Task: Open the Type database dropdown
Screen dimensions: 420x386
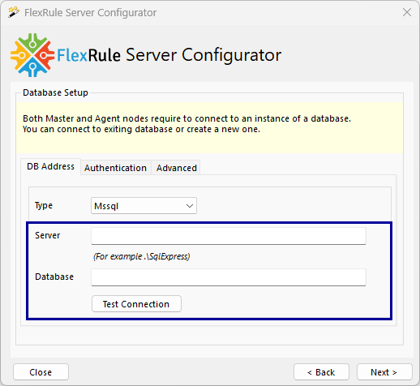Action: point(144,206)
